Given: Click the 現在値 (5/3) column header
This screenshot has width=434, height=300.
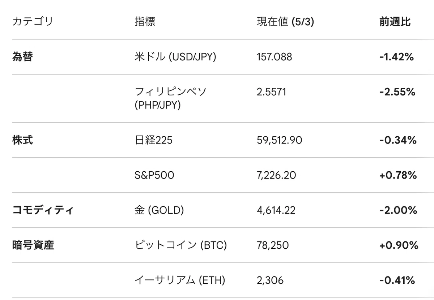Looking at the screenshot, I should (285, 22).
